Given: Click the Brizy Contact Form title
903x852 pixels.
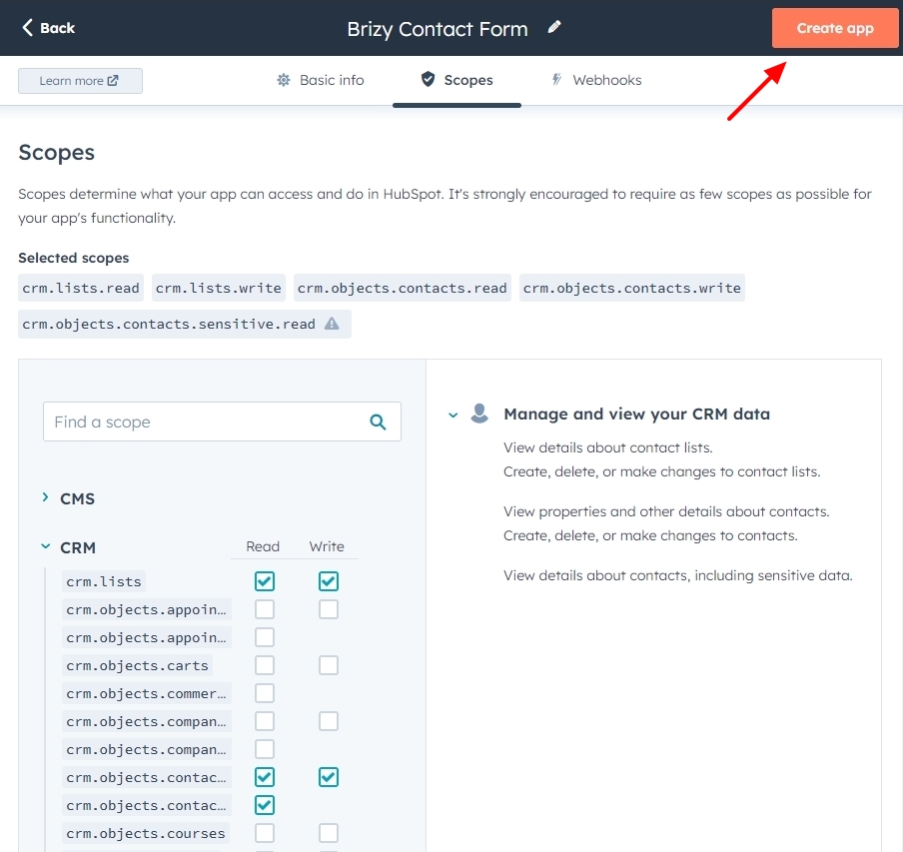Looking at the screenshot, I should click(x=438, y=29).
